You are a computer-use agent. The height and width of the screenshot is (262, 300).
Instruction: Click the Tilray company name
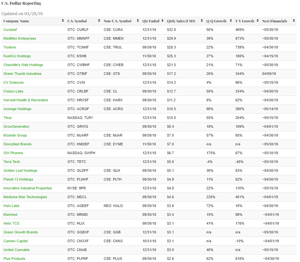click(x=8, y=118)
